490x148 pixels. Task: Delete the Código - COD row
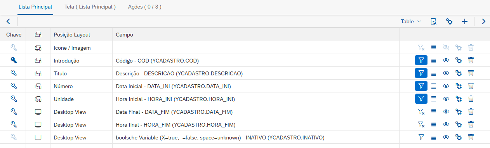click(471, 60)
